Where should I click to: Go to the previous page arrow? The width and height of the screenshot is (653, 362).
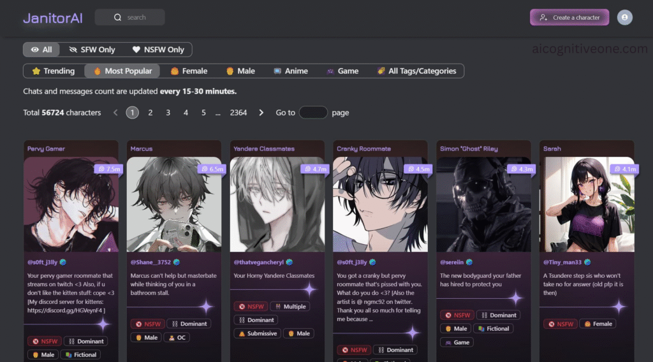tap(115, 113)
